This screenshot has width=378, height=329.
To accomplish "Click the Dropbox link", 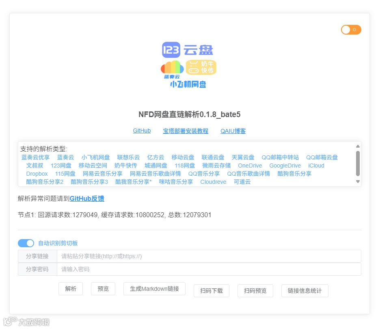I will click(37, 174).
